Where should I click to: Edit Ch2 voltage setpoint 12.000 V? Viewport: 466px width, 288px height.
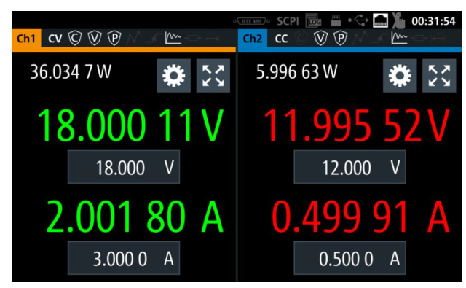pos(349,167)
